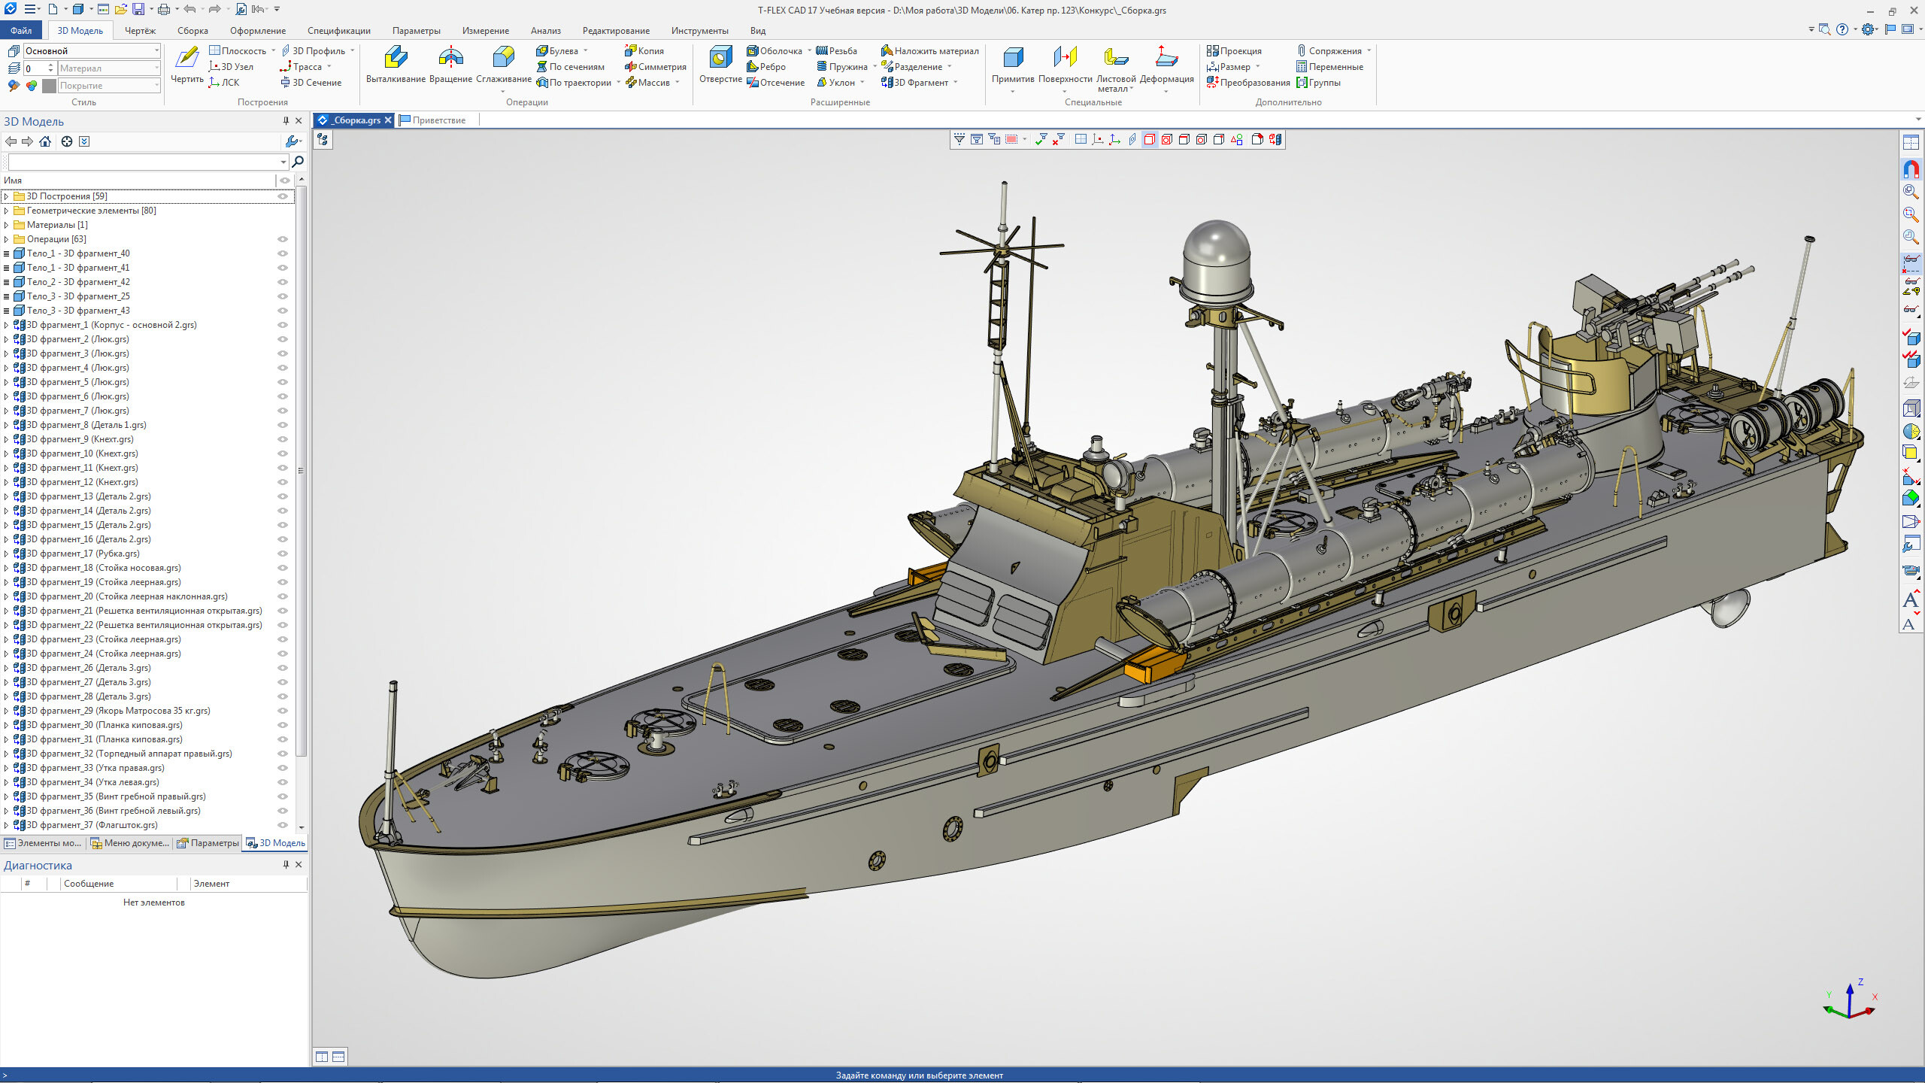Open the search box dropdown in 3D Модель panel
Screen dimensions: 1925x1083
click(x=283, y=162)
